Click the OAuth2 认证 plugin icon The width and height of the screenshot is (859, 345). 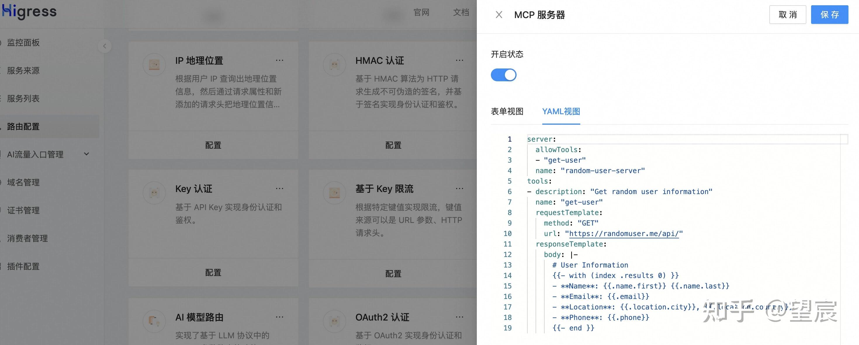334,321
